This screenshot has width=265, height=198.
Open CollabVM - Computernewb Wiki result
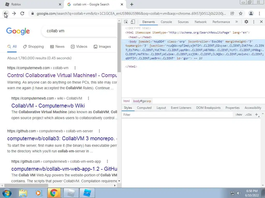(x=48, y=106)
